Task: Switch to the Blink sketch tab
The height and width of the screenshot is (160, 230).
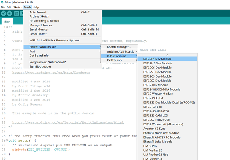Action: click(7, 22)
